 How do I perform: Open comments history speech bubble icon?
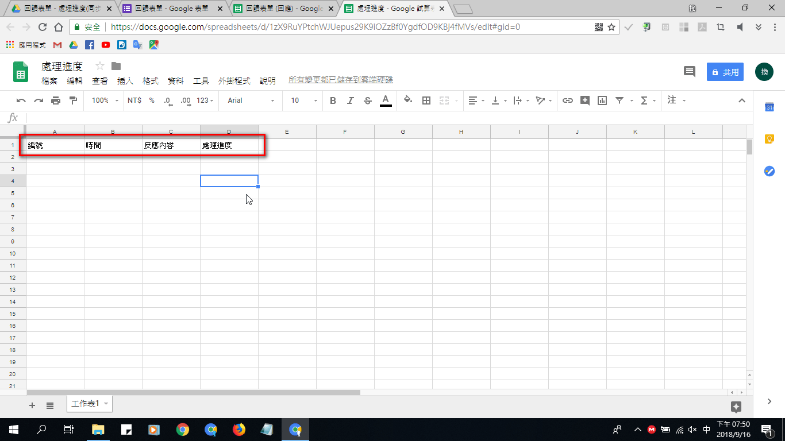[x=689, y=72]
